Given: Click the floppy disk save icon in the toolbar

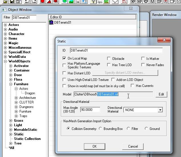Looking at the screenshot, I should click(x=12, y=1).
